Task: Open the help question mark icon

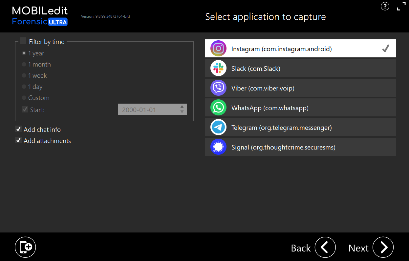Action: pos(385,6)
